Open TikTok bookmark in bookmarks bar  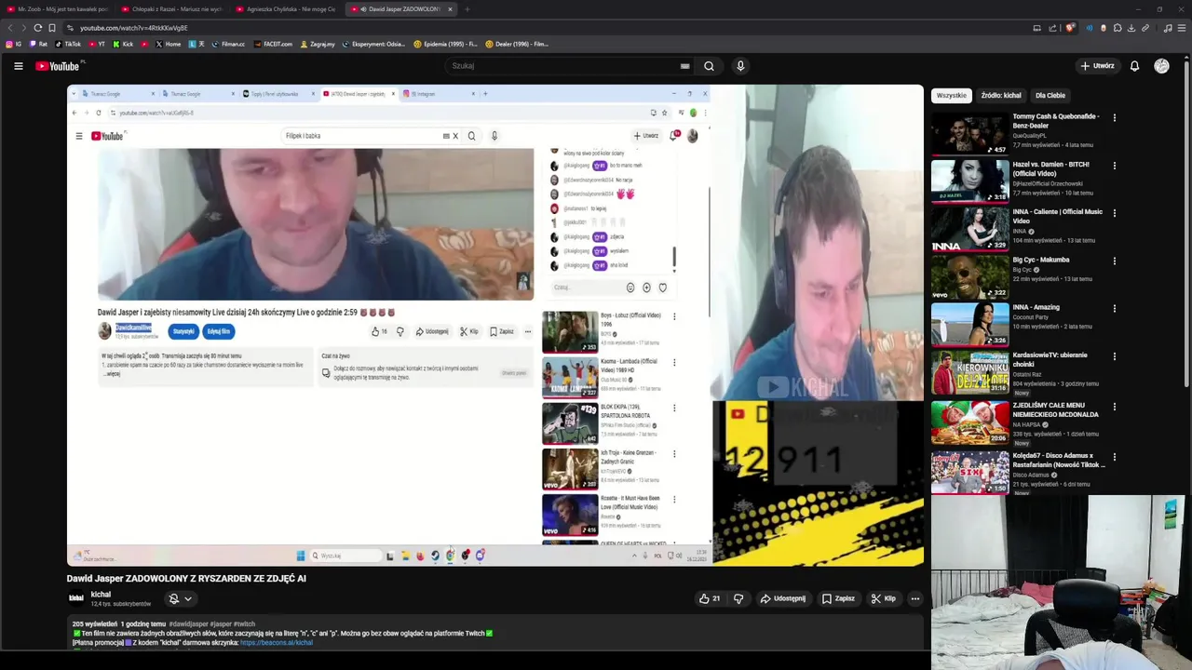click(68, 44)
